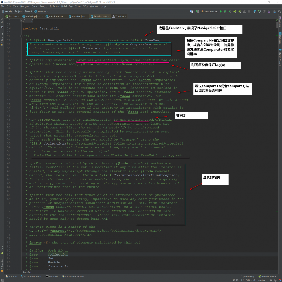
Task: Toggle the read-only lock icon in status bar
Action: point(271,280)
